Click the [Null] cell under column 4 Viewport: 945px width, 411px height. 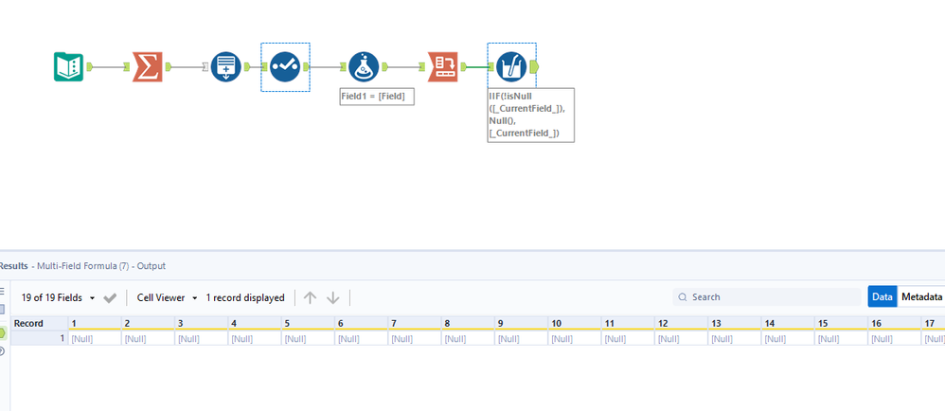(x=255, y=339)
